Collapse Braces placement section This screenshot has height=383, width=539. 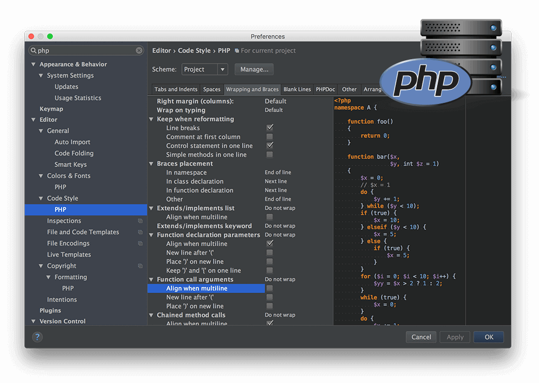pos(151,164)
